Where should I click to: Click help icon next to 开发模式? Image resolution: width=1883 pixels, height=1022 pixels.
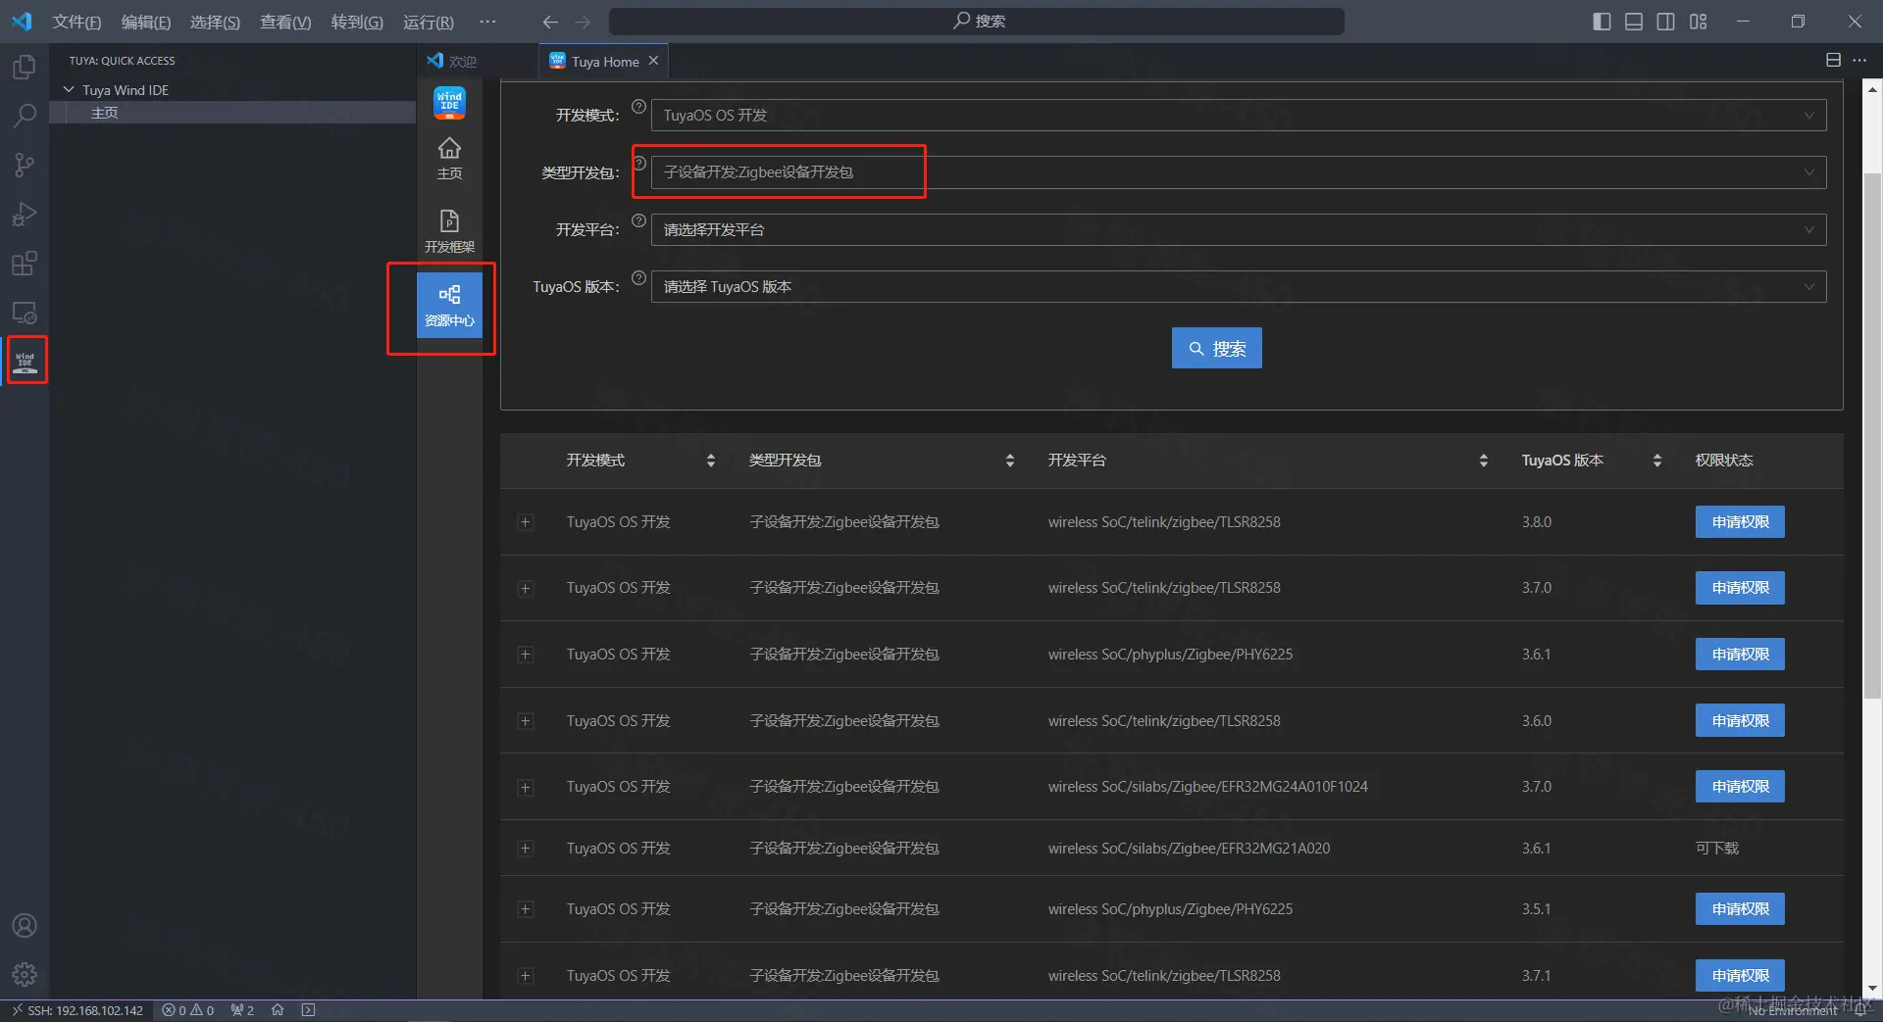(638, 107)
